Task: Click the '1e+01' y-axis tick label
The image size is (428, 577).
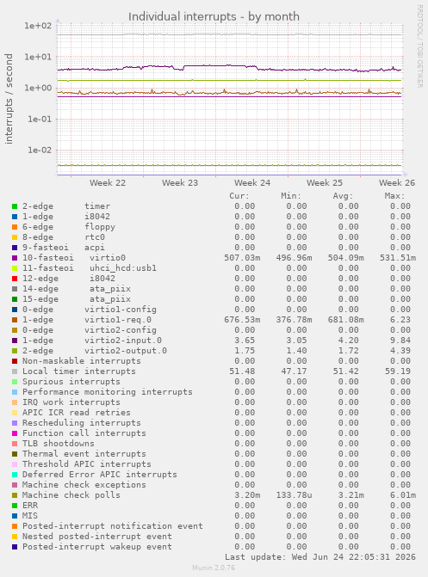Action: 38,57
